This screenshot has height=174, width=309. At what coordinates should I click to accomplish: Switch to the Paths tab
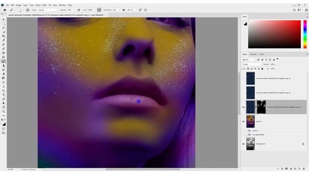click(x=262, y=54)
